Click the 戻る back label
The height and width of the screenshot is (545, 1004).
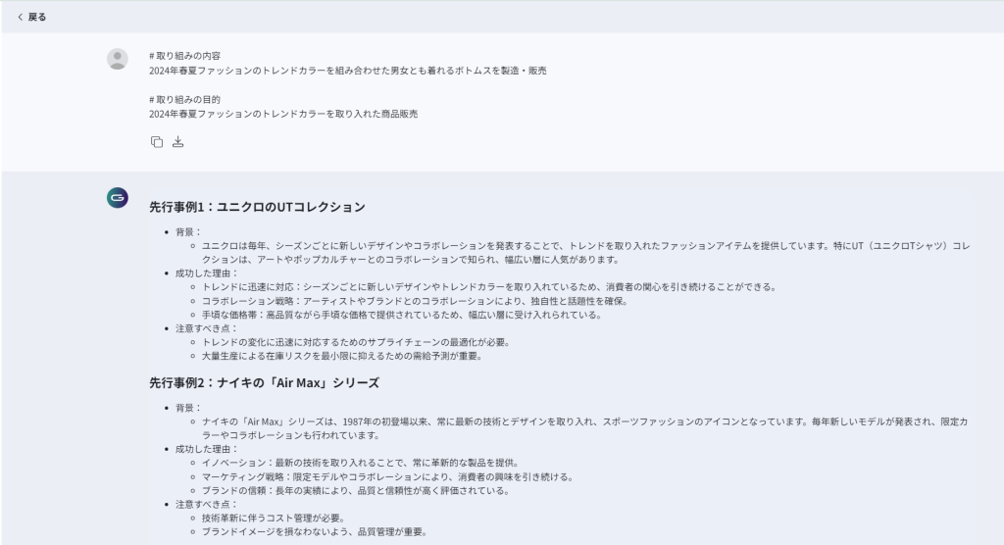coord(37,17)
